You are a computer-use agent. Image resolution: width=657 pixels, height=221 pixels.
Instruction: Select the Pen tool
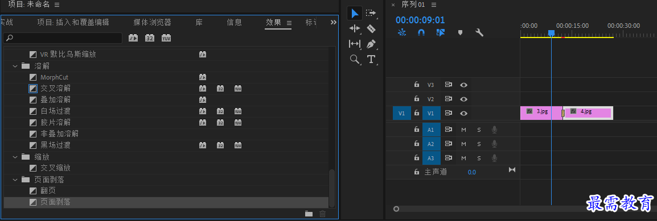tap(371, 44)
